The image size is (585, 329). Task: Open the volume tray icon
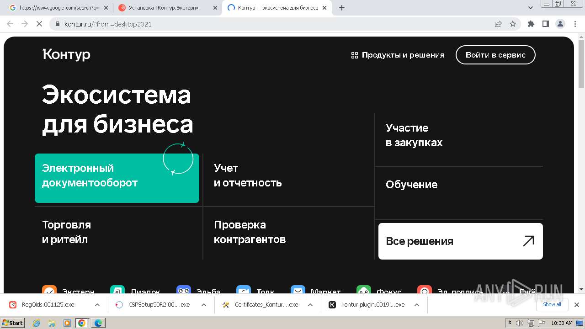(x=519, y=323)
